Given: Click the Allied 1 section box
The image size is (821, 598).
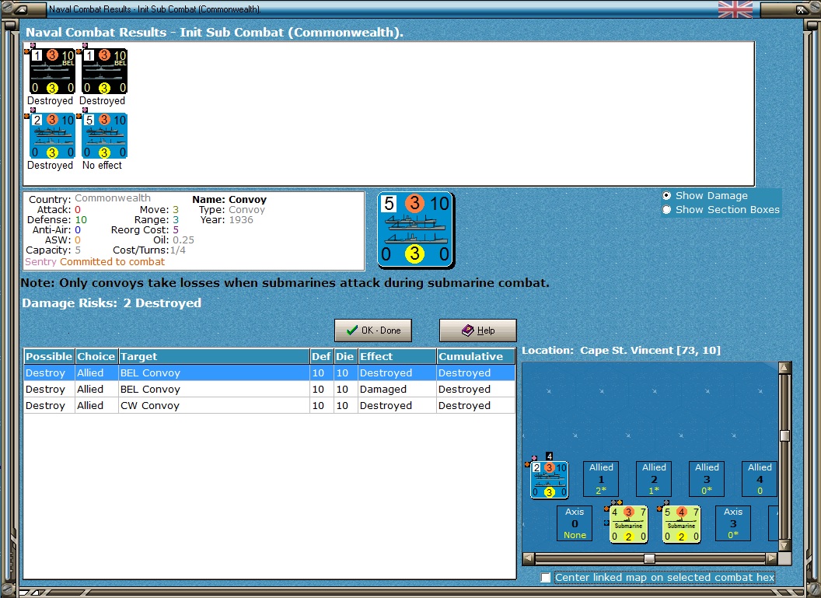Looking at the screenshot, I should click(x=601, y=478).
